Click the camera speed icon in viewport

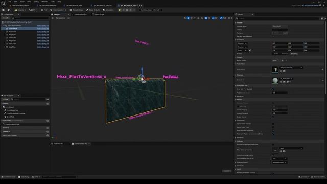(x=229, y=18)
